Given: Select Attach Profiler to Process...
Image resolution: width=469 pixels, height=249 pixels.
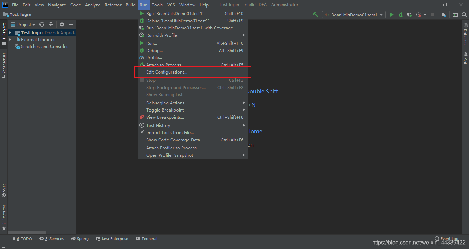Looking at the screenshot, I should coord(193,148).
